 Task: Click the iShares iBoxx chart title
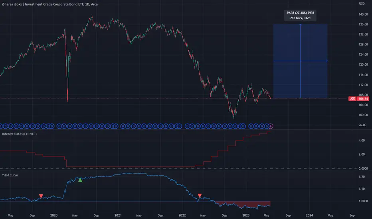tap(50, 4)
